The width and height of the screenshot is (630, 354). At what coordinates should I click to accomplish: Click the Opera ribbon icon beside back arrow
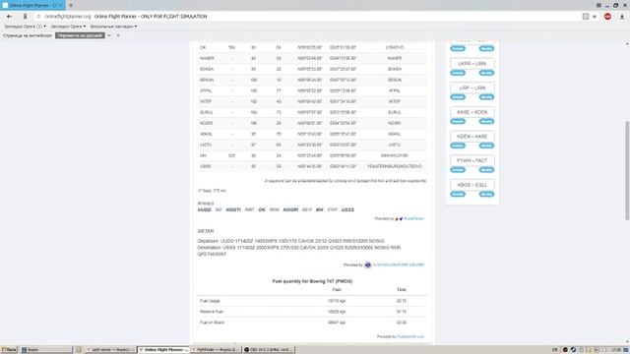click(25, 17)
